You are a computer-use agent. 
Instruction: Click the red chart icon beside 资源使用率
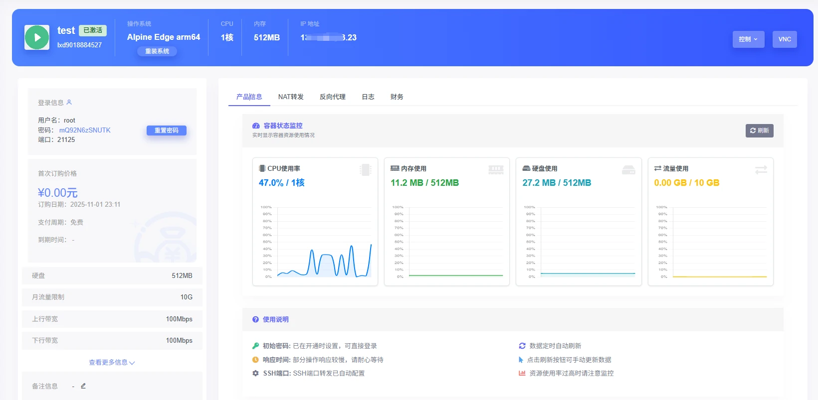pos(522,373)
